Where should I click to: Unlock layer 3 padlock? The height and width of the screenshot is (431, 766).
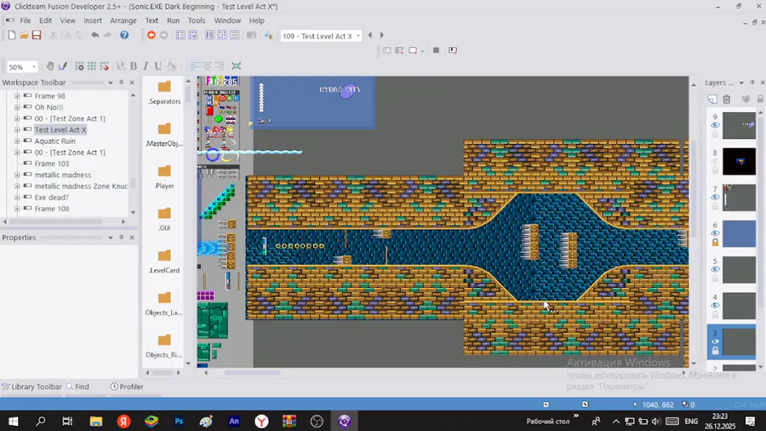click(x=715, y=350)
